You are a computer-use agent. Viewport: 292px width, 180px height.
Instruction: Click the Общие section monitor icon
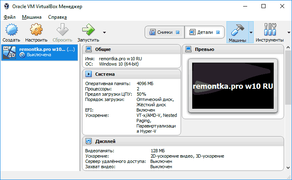(x=88, y=49)
